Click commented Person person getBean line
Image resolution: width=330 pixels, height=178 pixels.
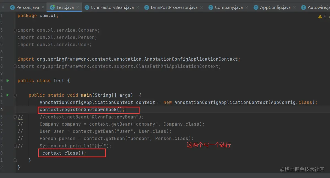tap(116, 138)
